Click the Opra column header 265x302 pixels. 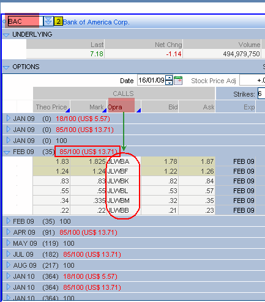(124, 106)
